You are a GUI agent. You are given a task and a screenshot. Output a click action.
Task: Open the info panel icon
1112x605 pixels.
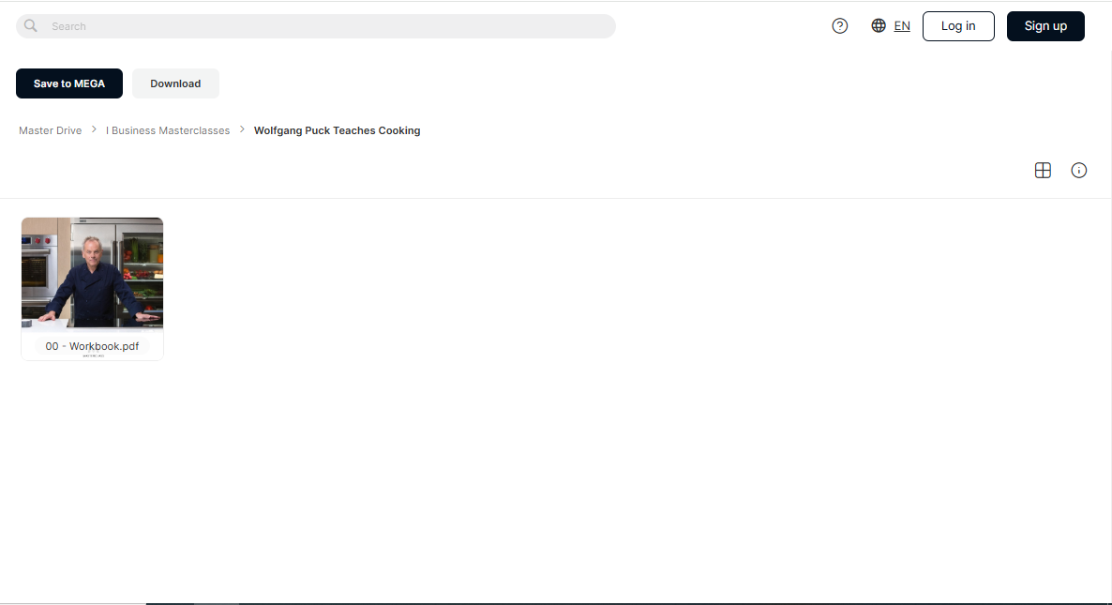coord(1078,170)
